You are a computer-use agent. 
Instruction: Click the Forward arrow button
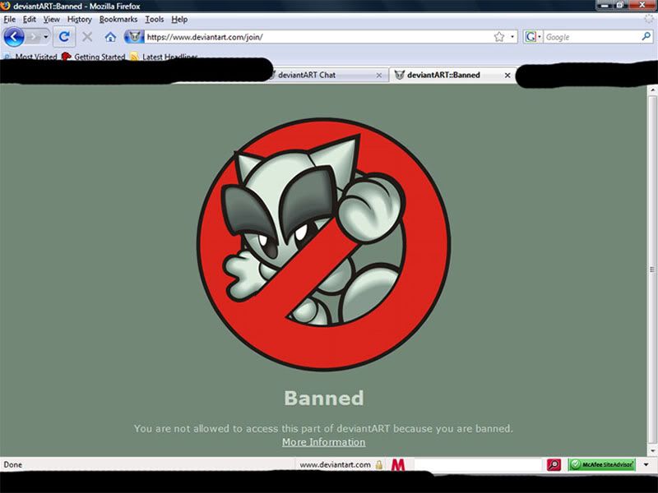pos(33,37)
